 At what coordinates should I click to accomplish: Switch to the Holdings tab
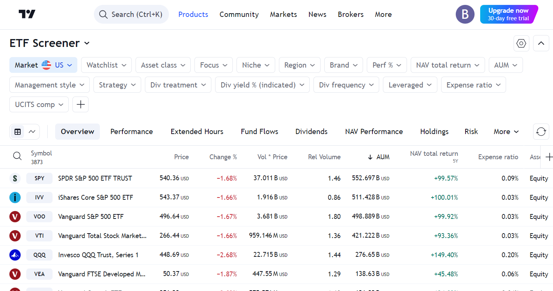click(x=434, y=132)
